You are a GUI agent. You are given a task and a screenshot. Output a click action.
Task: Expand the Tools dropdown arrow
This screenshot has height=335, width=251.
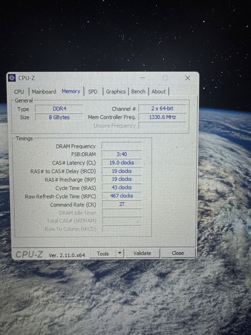pyautogui.click(x=120, y=253)
